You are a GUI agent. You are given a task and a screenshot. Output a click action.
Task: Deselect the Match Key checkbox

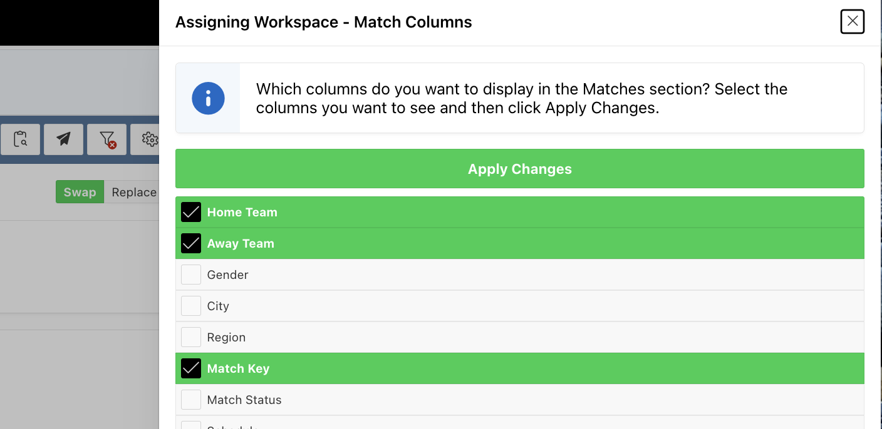191,369
